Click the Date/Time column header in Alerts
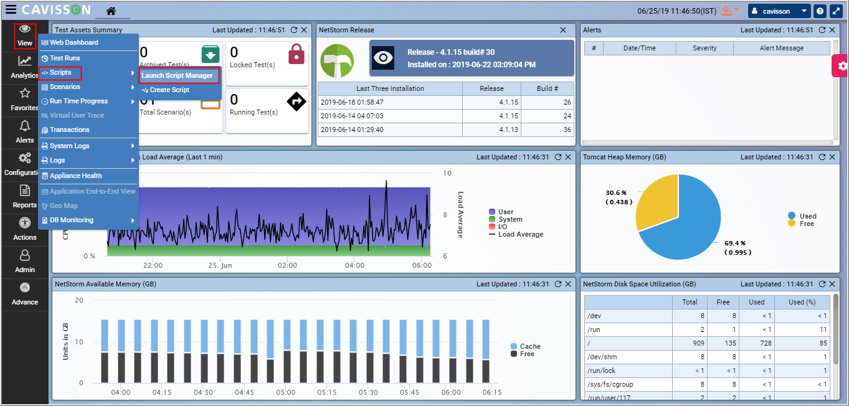Image resolution: width=849 pixels, height=406 pixels. point(640,48)
